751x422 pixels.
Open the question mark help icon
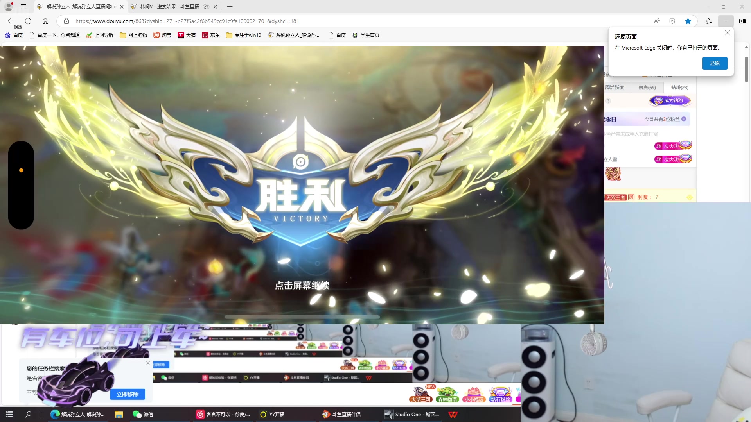(x=608, y=101)
